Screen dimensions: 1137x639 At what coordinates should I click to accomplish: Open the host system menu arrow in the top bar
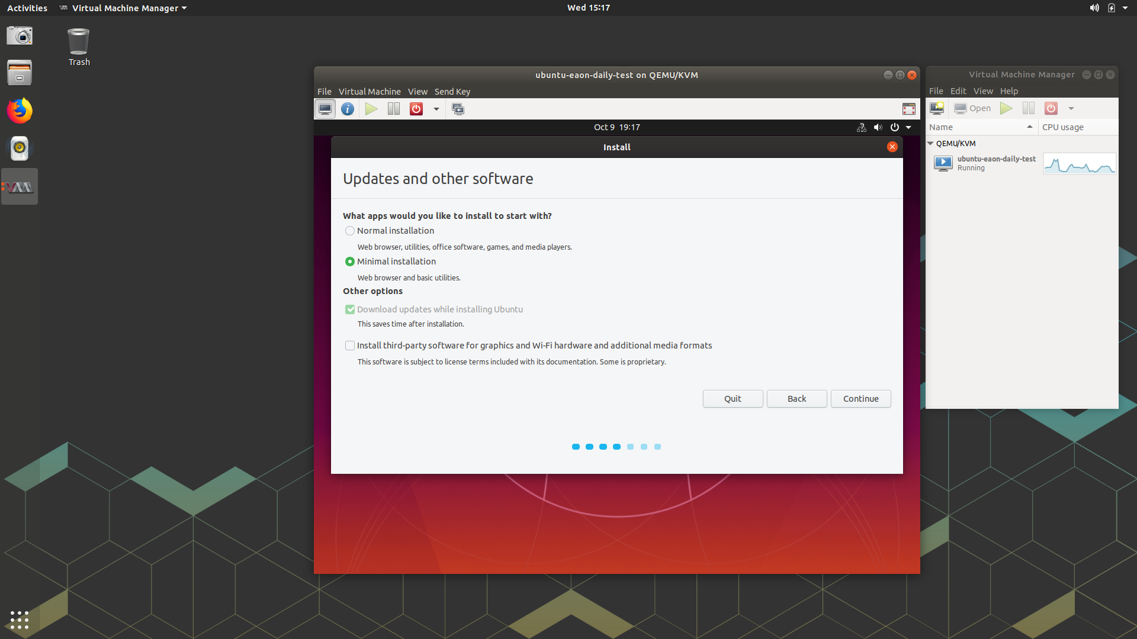[1125, 8]
